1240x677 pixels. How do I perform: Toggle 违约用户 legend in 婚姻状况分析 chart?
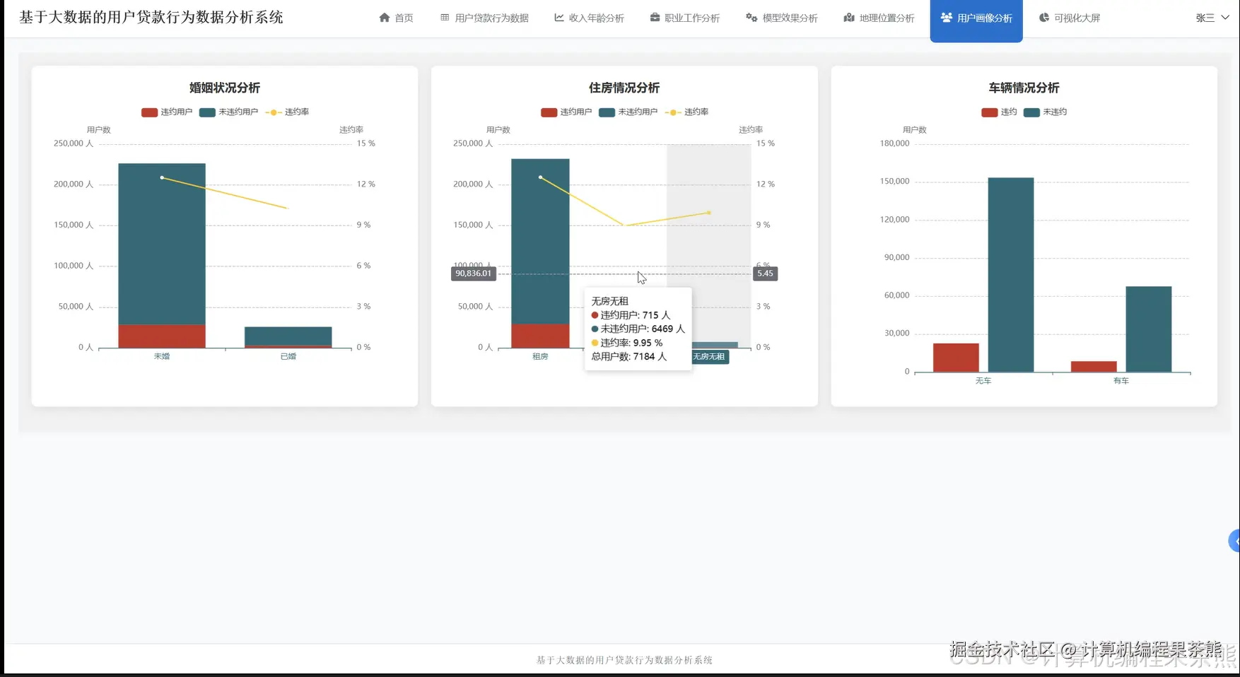point(167,112)
